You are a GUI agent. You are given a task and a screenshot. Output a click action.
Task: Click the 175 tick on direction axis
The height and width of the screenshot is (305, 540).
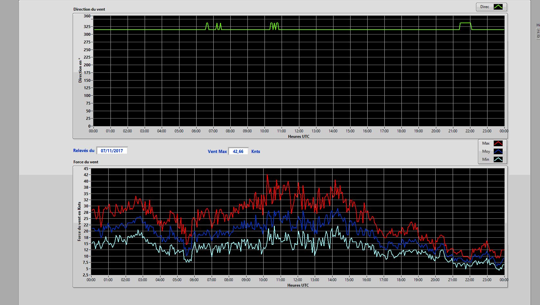(x=87, y=73)
